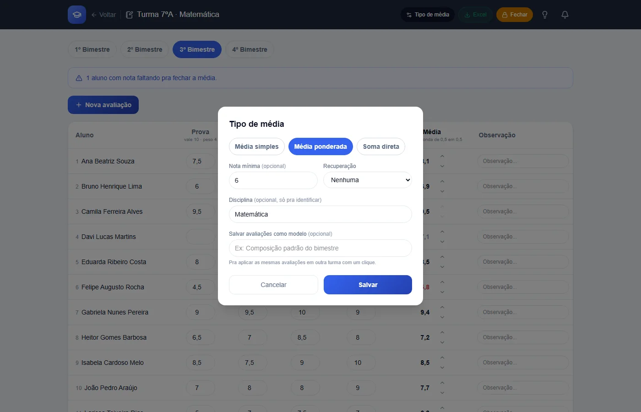Click the Observação column header
641x412 pixels.
click(x=497, y=135)
